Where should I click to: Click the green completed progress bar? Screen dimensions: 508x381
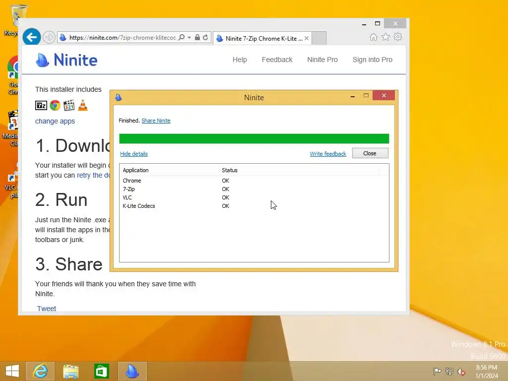tap(254, 139)
